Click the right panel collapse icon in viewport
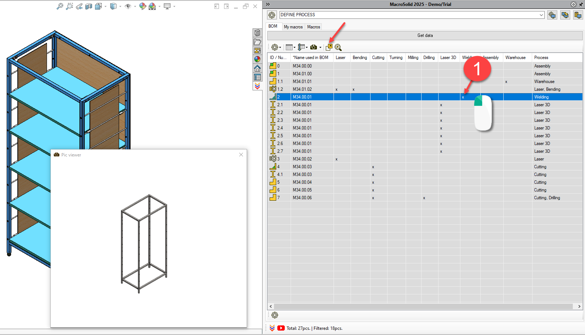The image size is (585, 335). [x=226, y=6]
